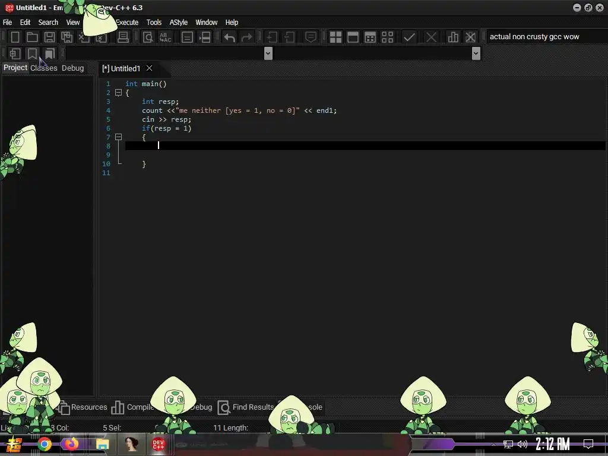
Task: Click the bar chart Profile analysis icon
Action: pyautogui.click(x=453, y=37)
